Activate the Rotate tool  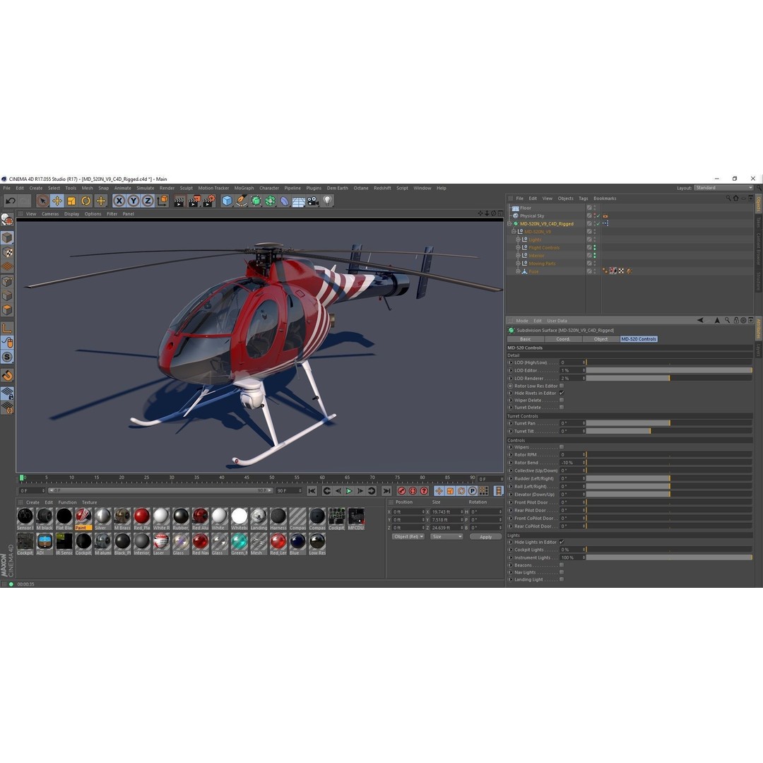coord(86,201)
